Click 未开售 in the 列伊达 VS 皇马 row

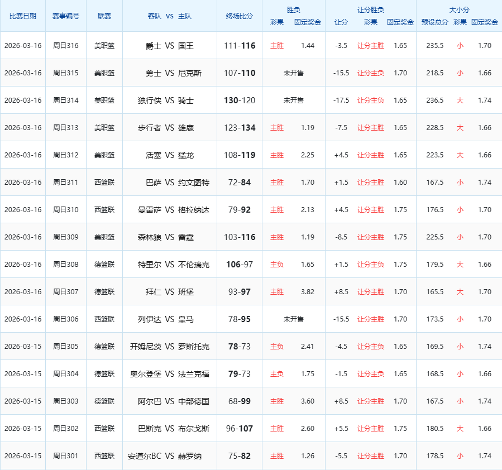(x=294, y=319)
